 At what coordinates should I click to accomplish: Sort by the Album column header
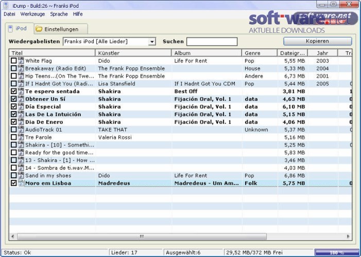[207, 53]
